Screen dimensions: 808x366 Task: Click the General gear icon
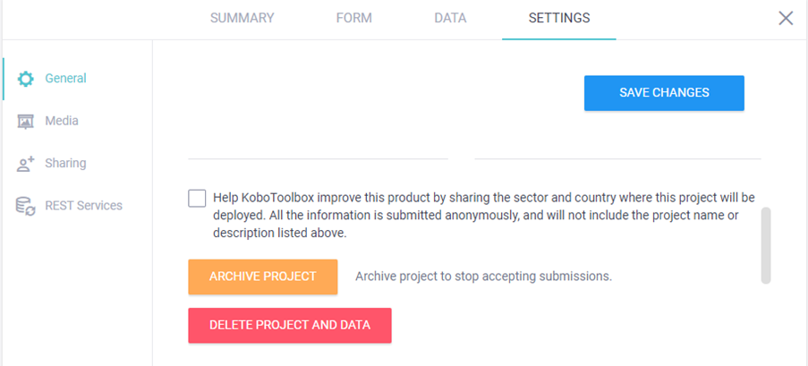[26, 79]
